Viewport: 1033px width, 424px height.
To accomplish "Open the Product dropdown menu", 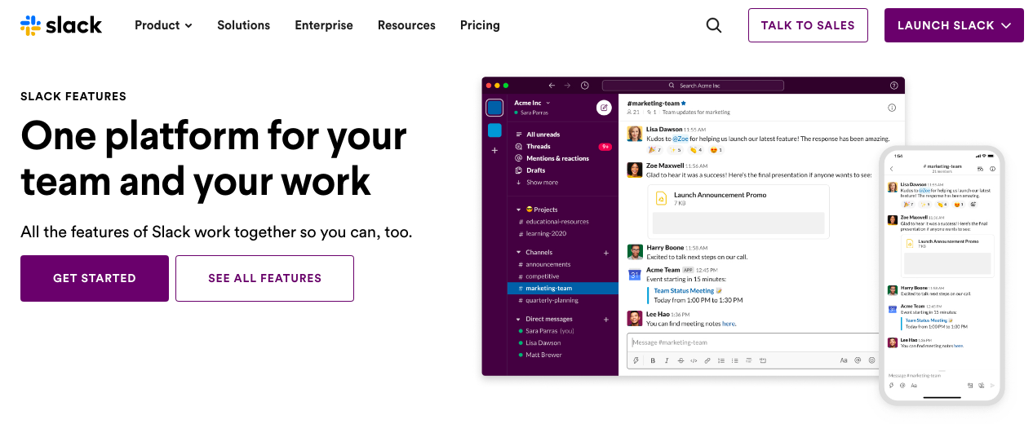I will coord(163,25).
